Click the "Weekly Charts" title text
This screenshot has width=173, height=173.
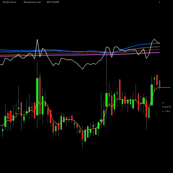click(x=9, y=2)
